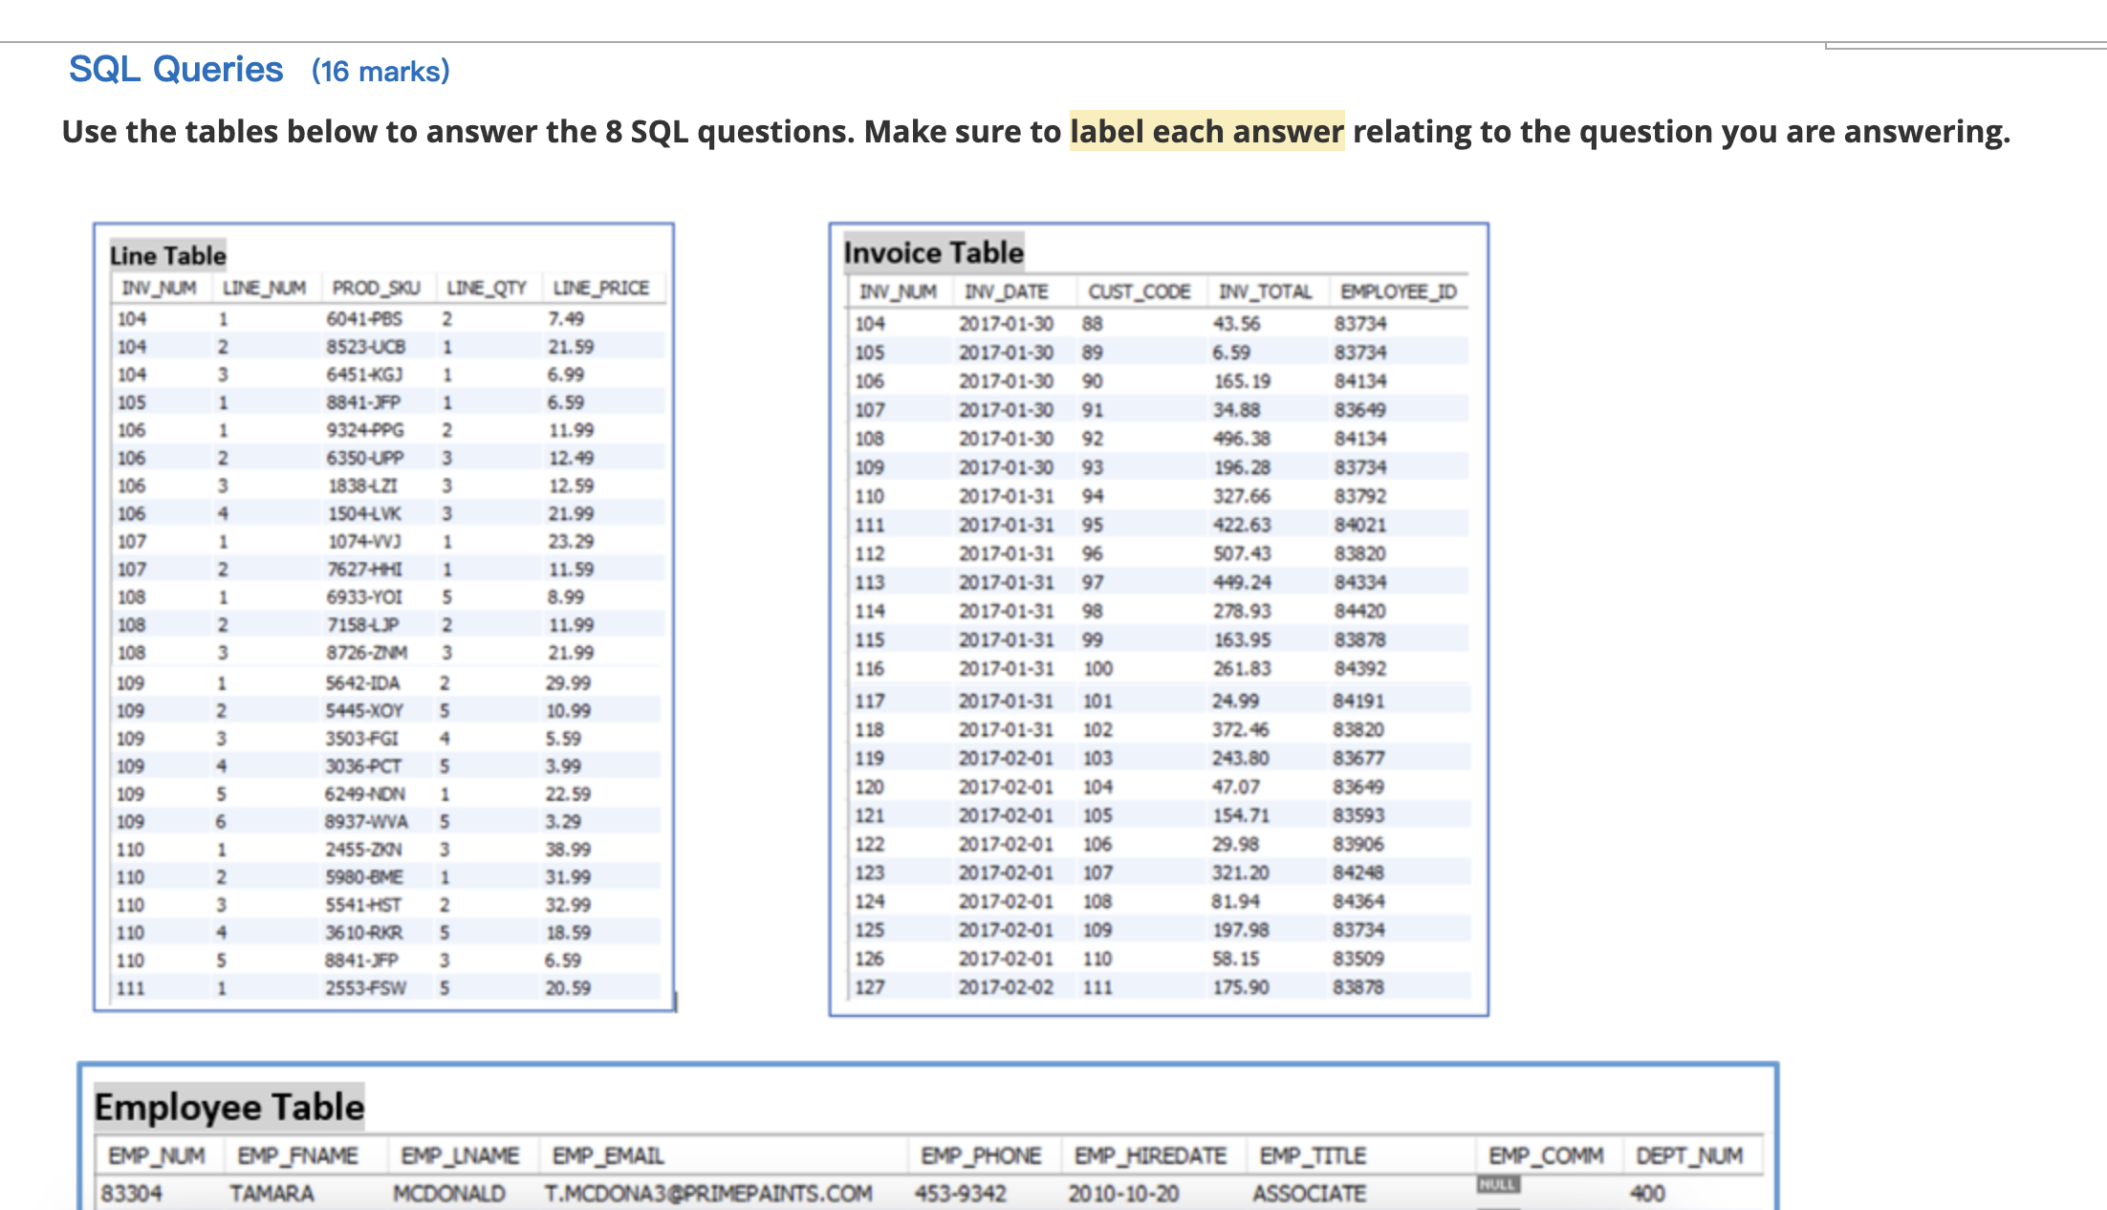Image resolution: width=2107 pixels, height=1210 pixels.
Task: Click the INV_TOTAL column header
Action: 1265,292
